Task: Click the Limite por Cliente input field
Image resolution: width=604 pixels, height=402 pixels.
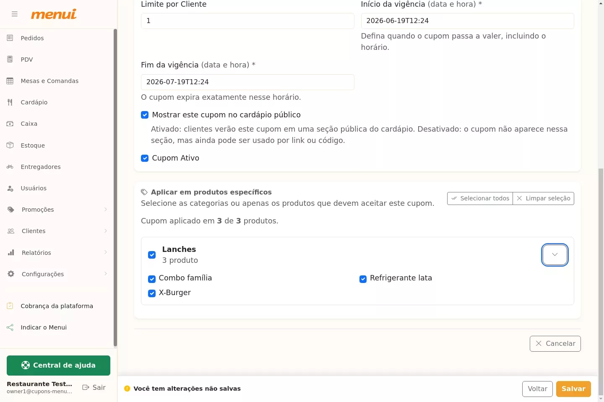Action: 247,21
